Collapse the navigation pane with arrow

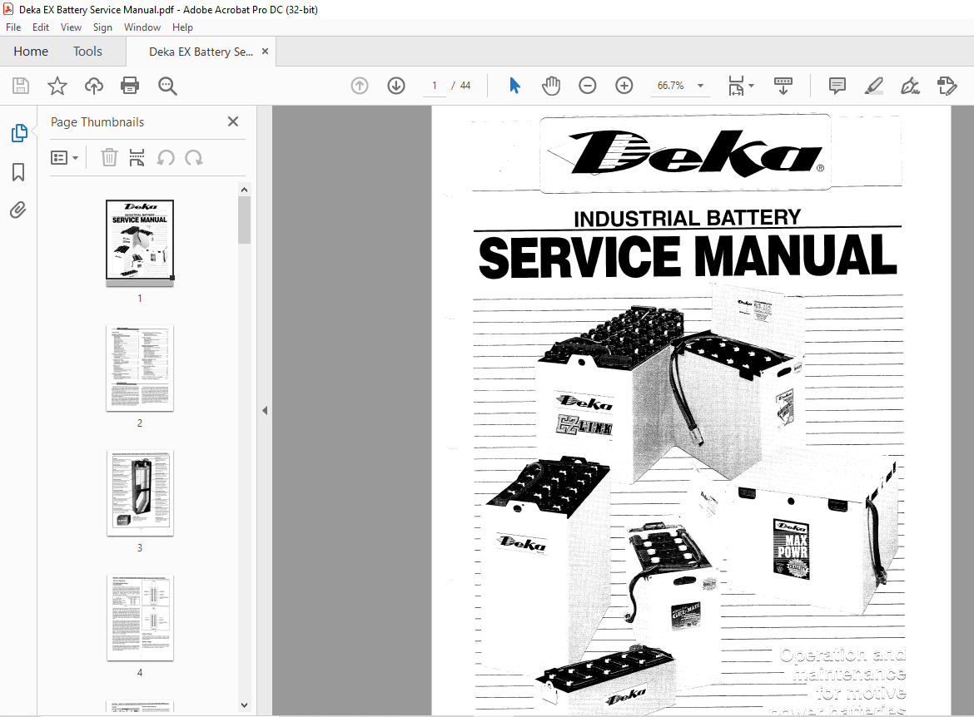(x=265, y=411)
